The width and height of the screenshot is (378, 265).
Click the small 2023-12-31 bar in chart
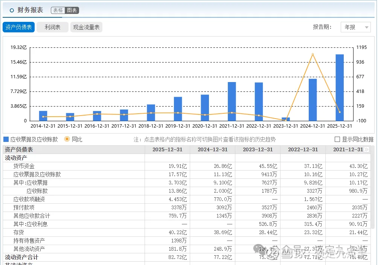click(x=286, y=119)
